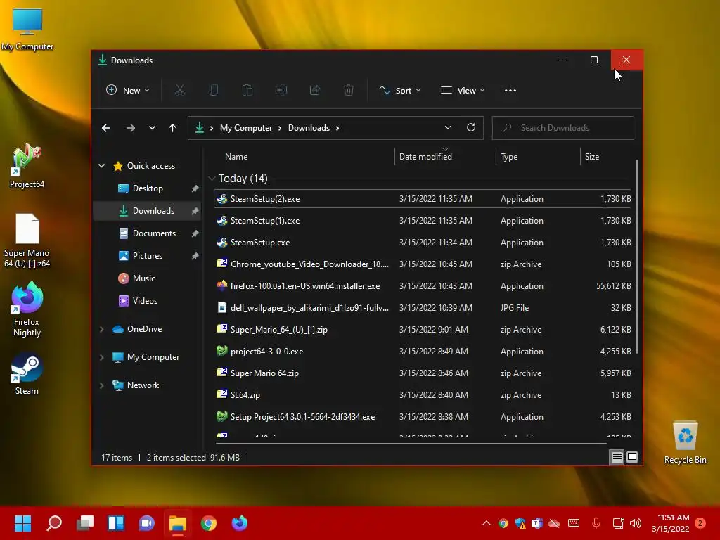720x540 pixels.
Task: Sort by Size column header
Action: [x=607, y=157]
